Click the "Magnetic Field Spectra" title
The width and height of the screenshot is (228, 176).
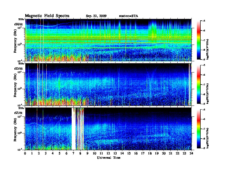pyautogui.click(x=47, y=16)
